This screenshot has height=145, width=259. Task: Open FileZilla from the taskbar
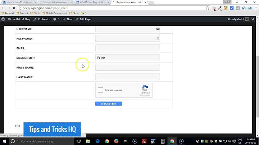pos(144,141)
